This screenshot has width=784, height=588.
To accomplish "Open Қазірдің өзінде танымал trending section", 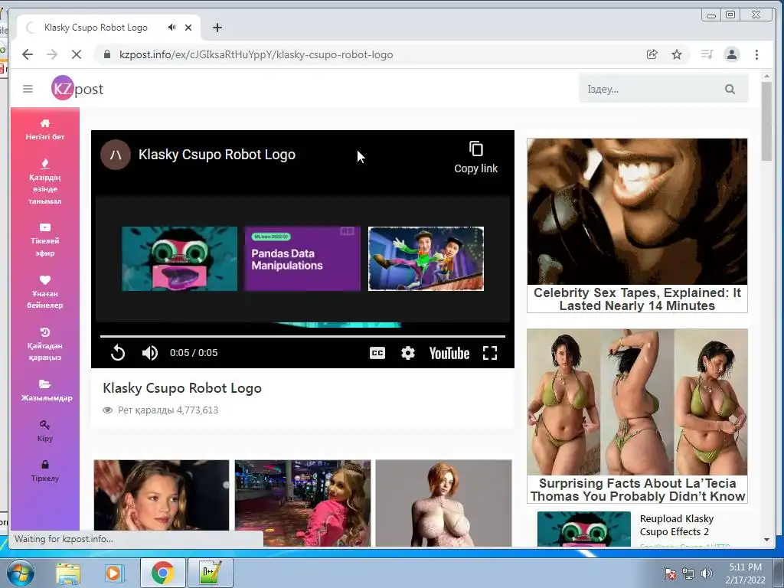I will 45,182.
